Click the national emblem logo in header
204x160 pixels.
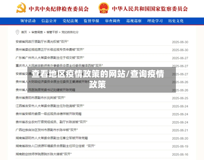104,8
